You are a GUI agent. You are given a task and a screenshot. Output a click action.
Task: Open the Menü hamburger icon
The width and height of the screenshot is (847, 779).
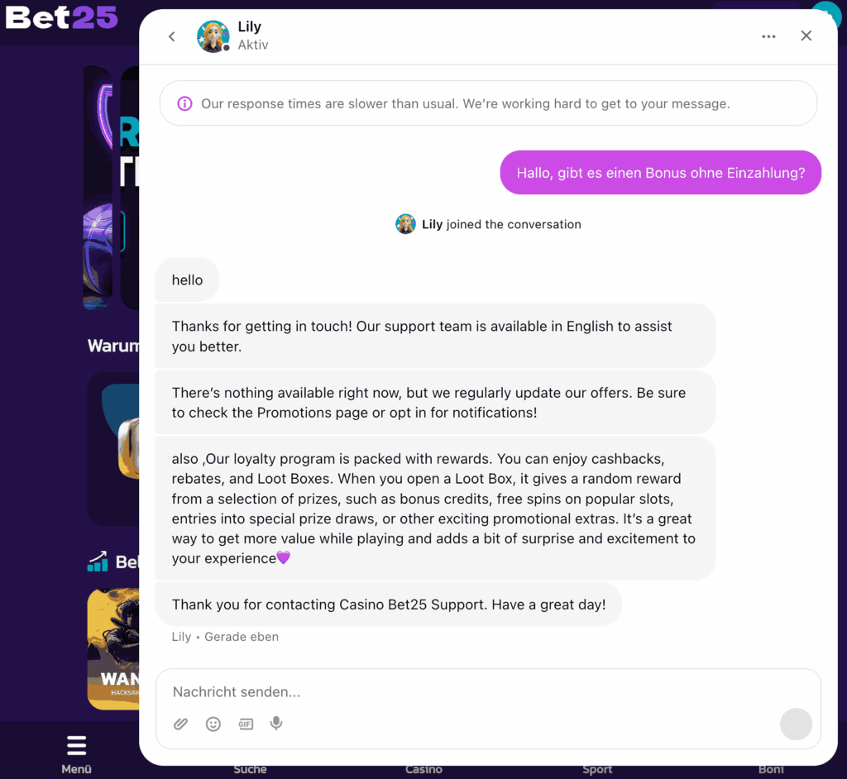coord(76,745)
